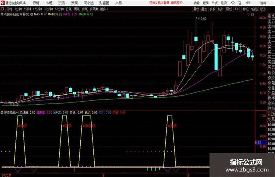Viewport: 275px width, 177px height.
Task: Click the 关注: 0.00 indicator label
Action: pos(105,112)
